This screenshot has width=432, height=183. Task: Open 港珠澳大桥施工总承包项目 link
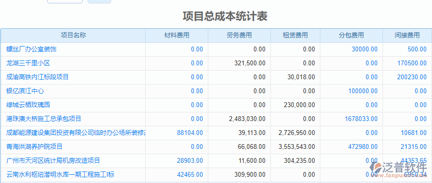click(44, 119)
